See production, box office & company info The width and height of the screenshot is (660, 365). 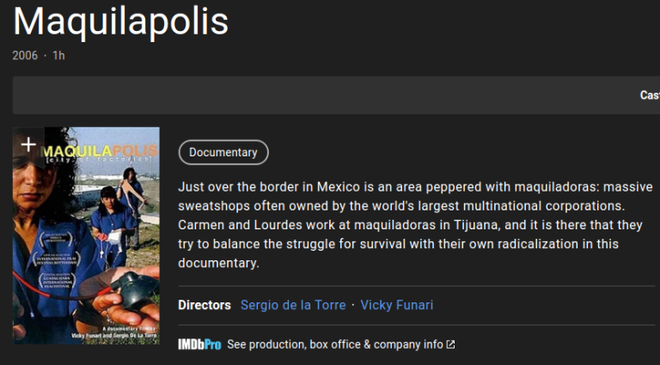tap(335, 344)
